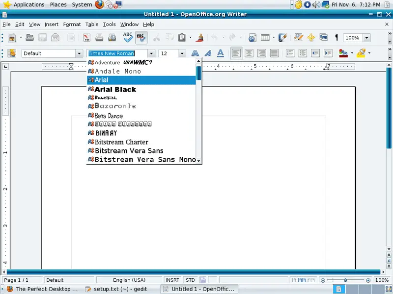Toggle INSRT mode in the status bar
393x294 pixels.
click(x=172, y=280)
